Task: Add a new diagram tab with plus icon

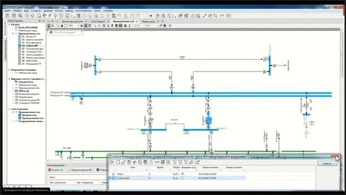Action: coord(163,22)
